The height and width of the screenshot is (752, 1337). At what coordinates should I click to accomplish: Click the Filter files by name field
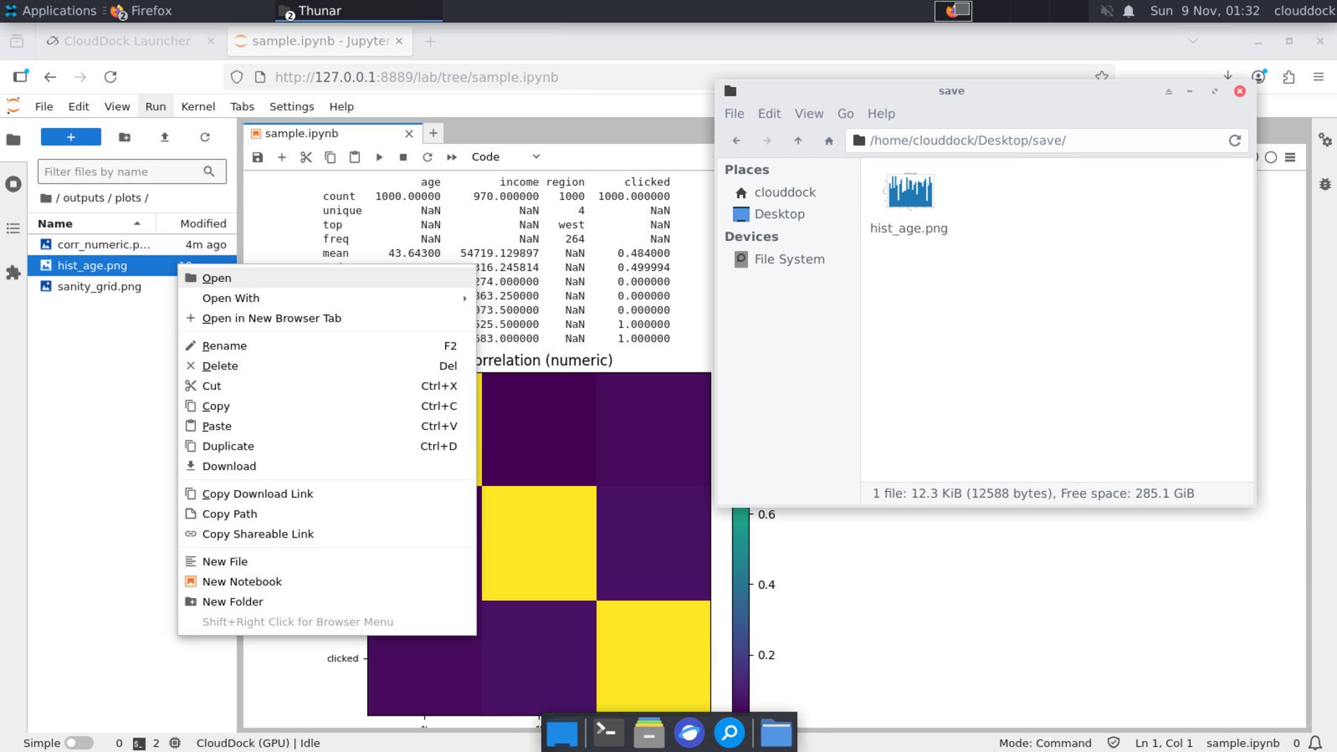coord(122,172)
